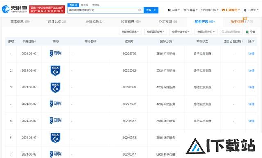262x158 pixels.
Task: Open the 天翼AI trademark image in row 4
Action: click(56, 104)
